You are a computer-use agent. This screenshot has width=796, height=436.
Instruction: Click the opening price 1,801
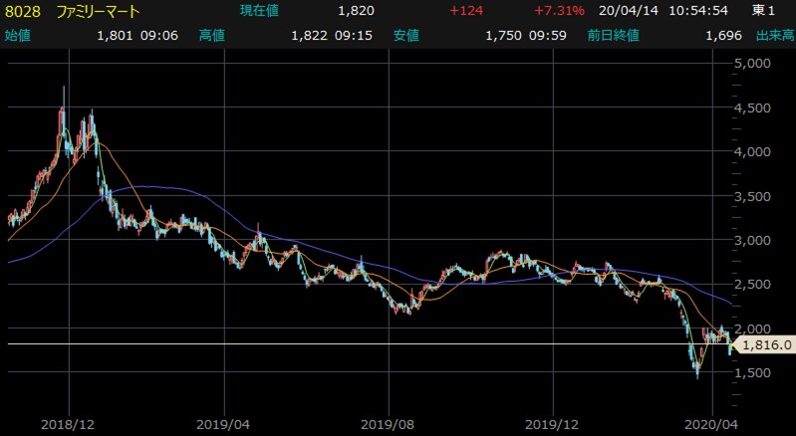click(115, 36)
